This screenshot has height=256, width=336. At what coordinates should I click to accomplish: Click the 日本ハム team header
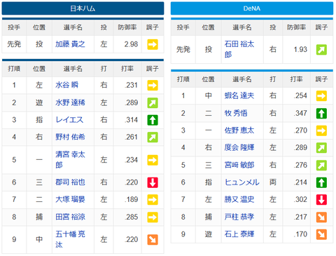(83, 8)
